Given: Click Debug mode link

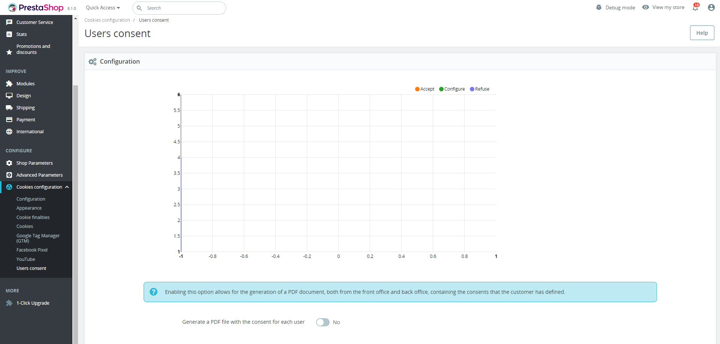Looking at the screenshot, I should [x=620, y=7].
